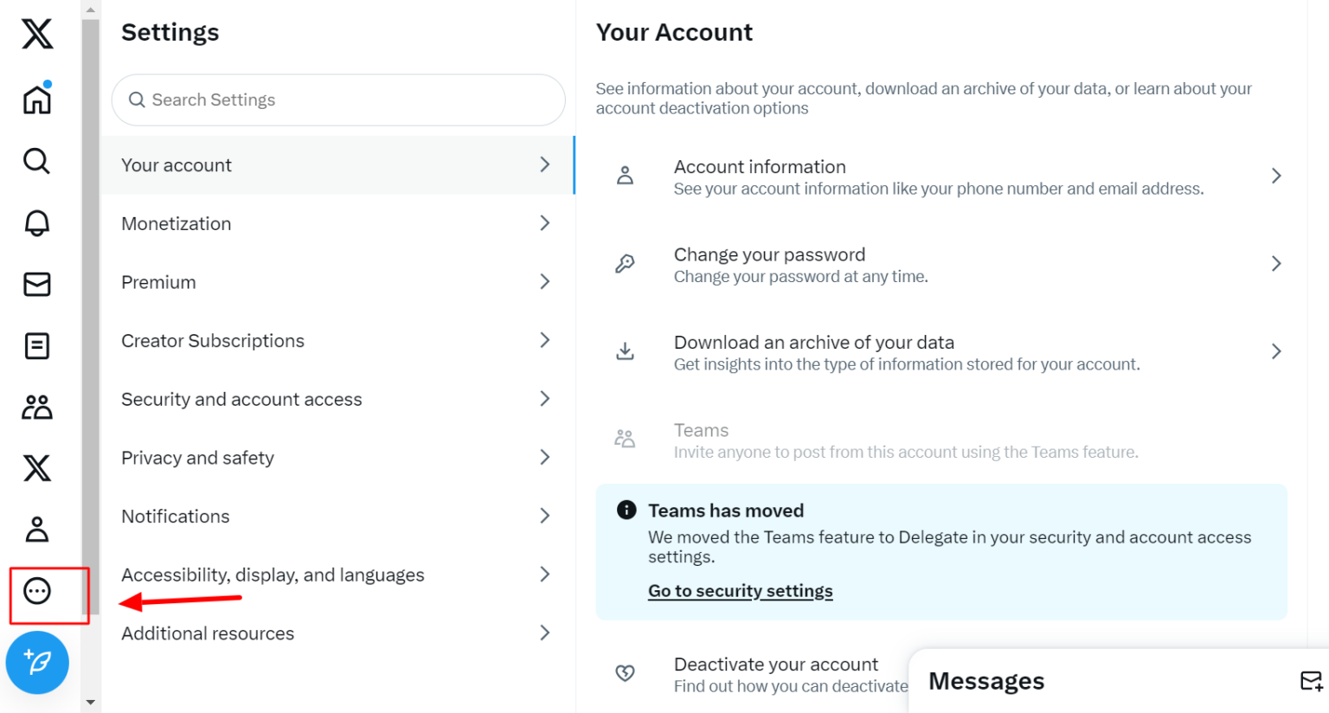Select Monetization in settings menu
1329x713 pixels.
tap(337, 223)
